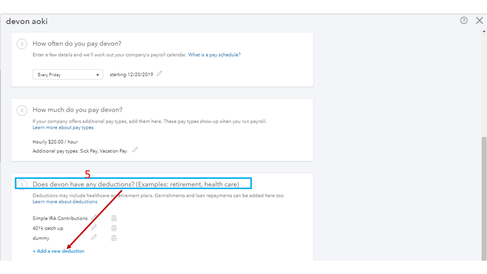Click the vertical scrollbar thumb
Viewport: 487px width, 274px height.
pyautogui.click(x=483, y=195)
